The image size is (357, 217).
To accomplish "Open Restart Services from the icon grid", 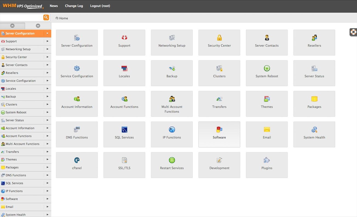I will point(172,165).
